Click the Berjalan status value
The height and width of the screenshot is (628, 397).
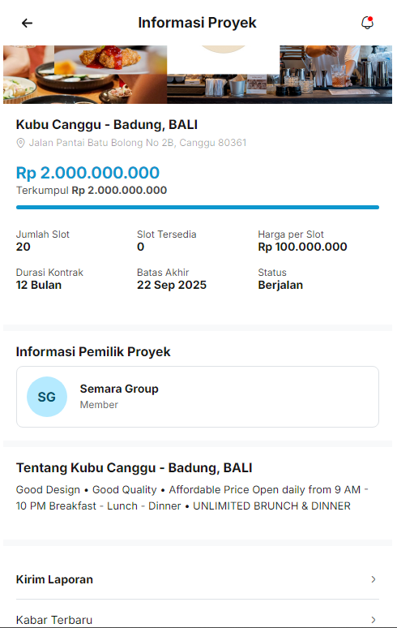pyautogui.click(x=280, y=285)
